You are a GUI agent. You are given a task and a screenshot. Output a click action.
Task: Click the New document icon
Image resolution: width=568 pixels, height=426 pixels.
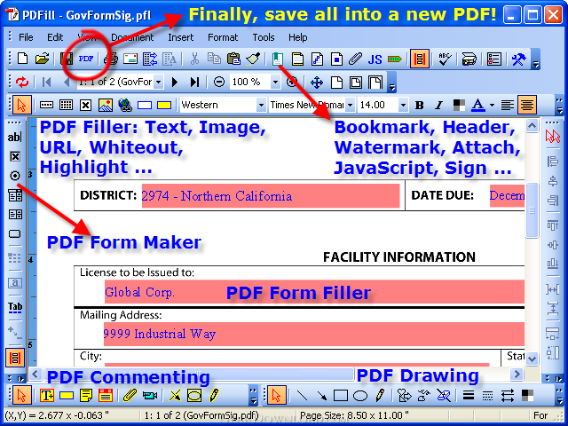click(22, 59)
